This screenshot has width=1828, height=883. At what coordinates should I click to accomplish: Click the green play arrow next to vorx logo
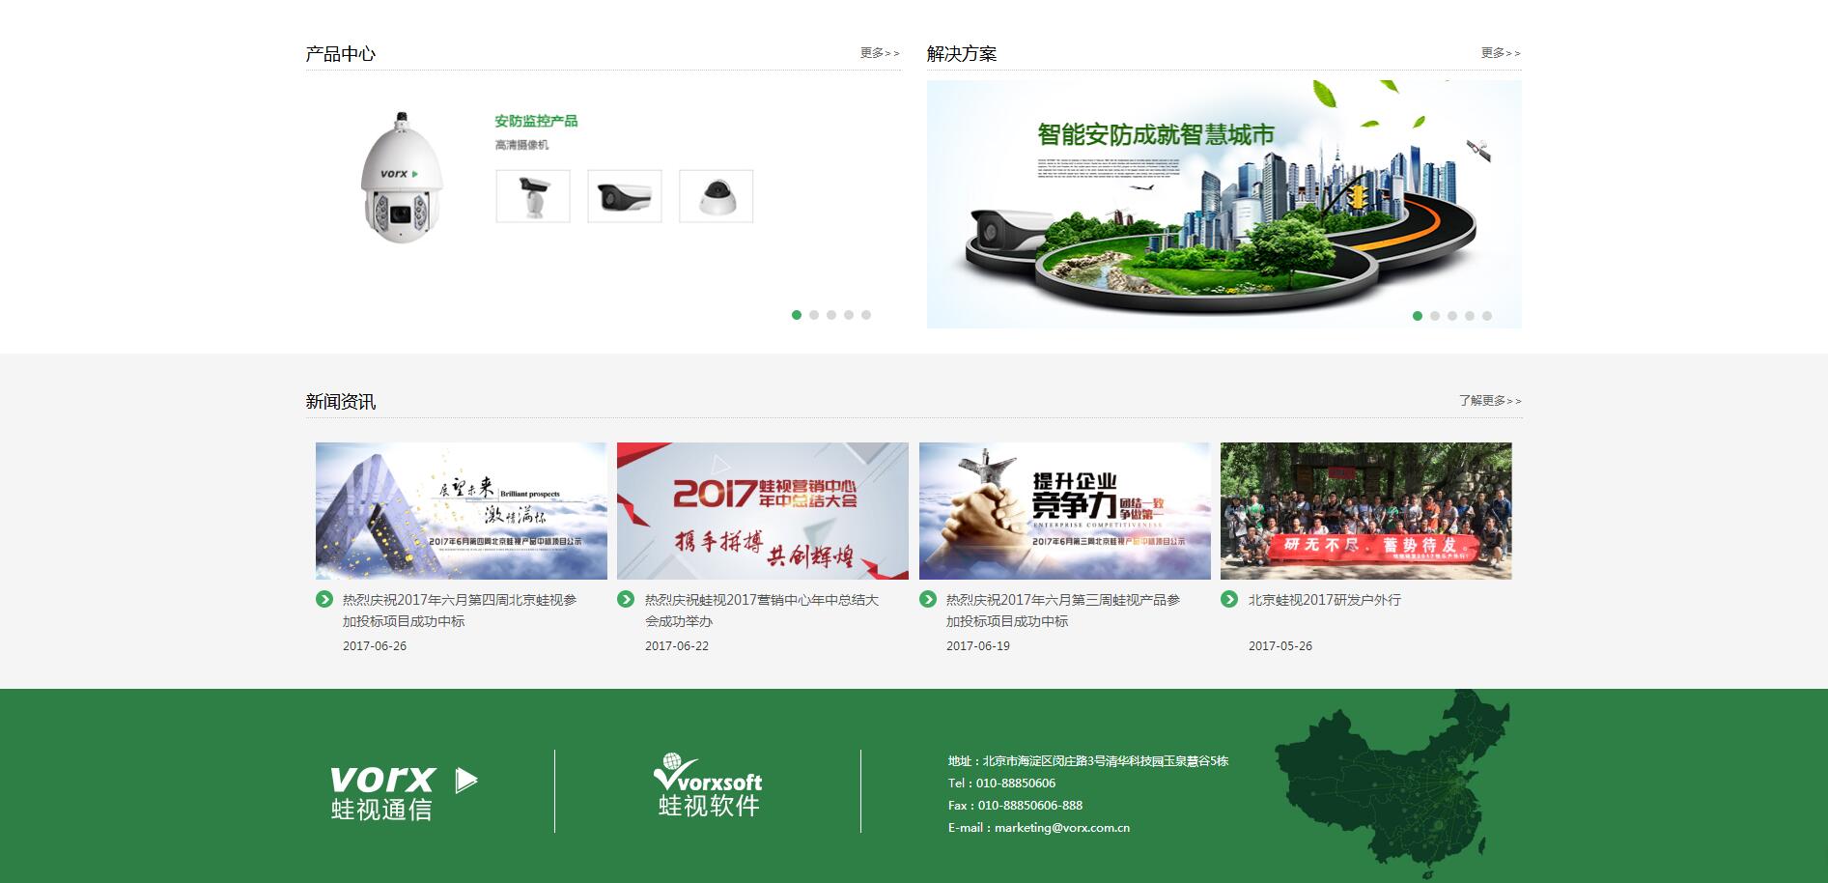467,783
